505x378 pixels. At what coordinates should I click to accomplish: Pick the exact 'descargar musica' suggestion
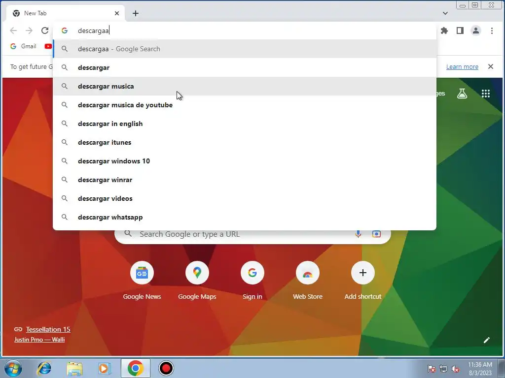coord(245,86)
